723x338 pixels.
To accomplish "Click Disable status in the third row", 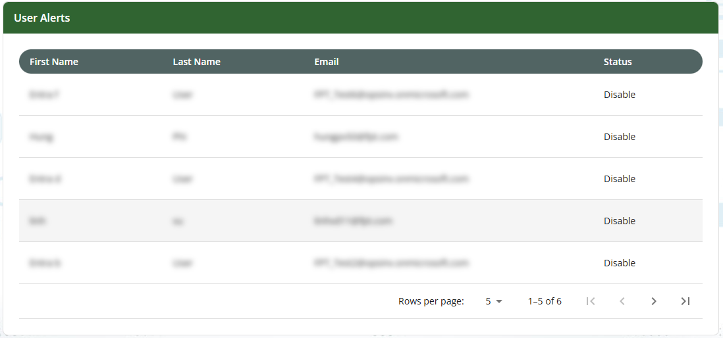I will click(x=620, y=179).
